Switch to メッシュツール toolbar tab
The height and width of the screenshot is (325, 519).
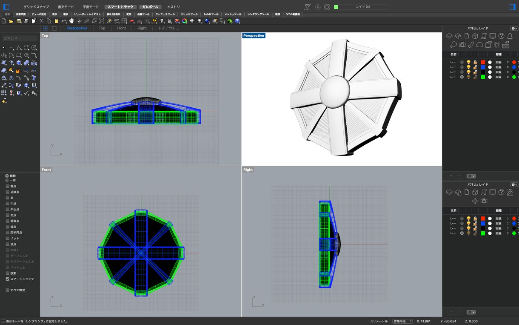(x=233, y=14)
